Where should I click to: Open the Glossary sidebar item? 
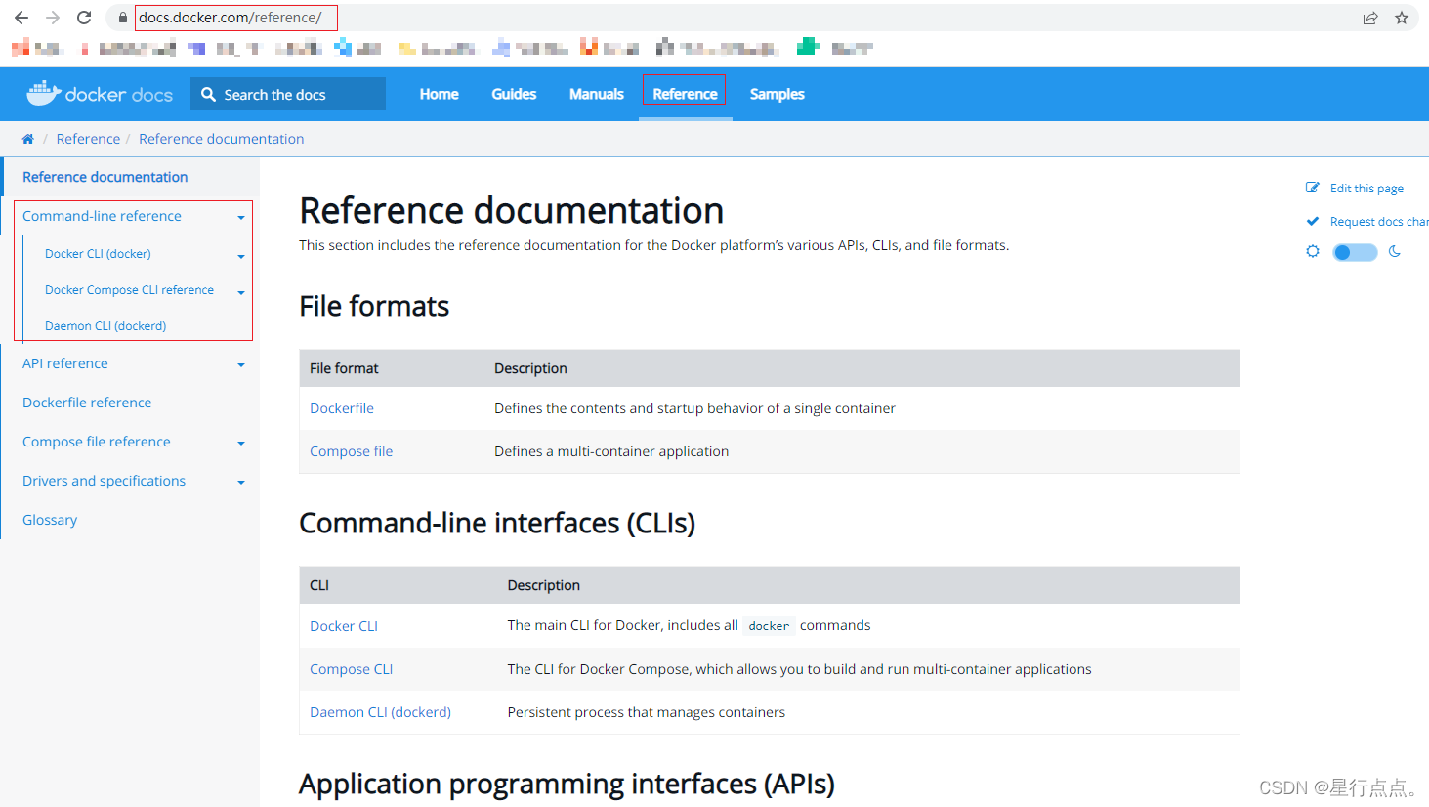[50, 520]
